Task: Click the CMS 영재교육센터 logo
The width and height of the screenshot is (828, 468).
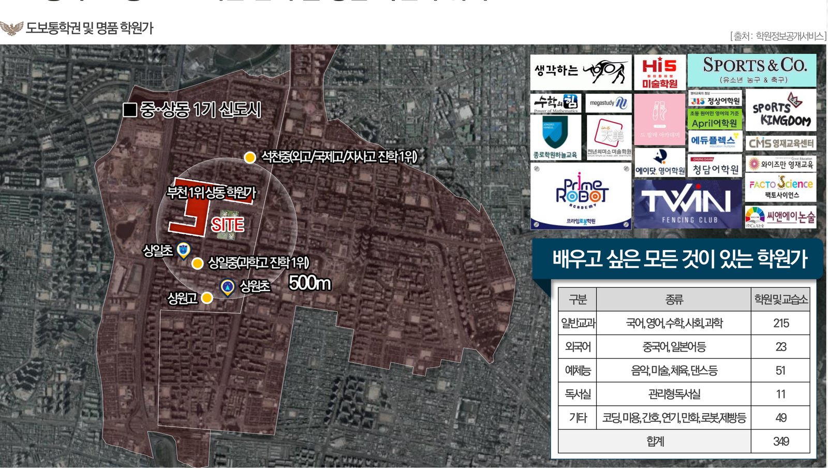Action: pos(781,143)
